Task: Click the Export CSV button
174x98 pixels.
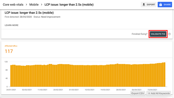Action: click(138, 93)
